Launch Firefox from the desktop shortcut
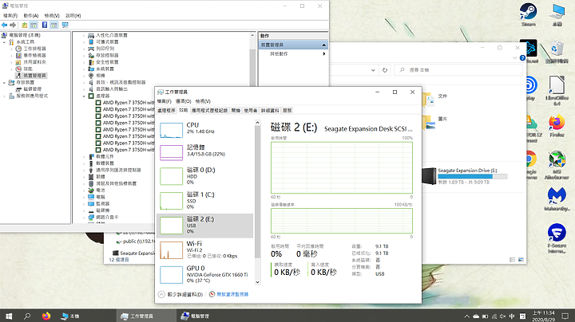575x322 pixels. (557, 125)
